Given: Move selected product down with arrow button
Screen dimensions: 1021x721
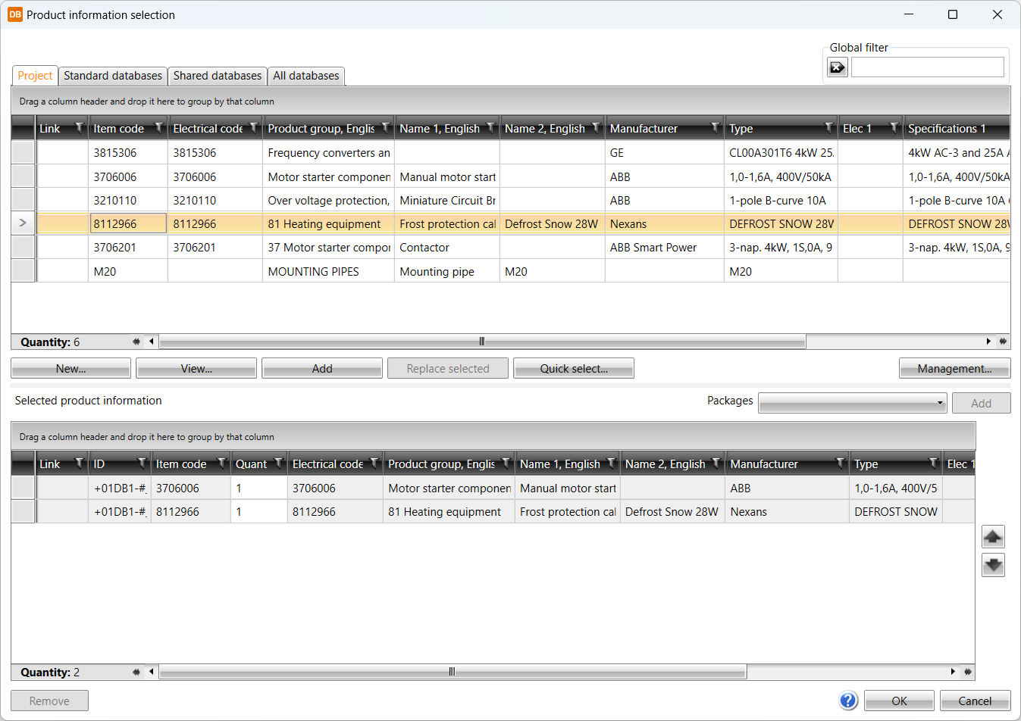Looking at the screenshot, I should pyautogui.click(x=993, y=565).
